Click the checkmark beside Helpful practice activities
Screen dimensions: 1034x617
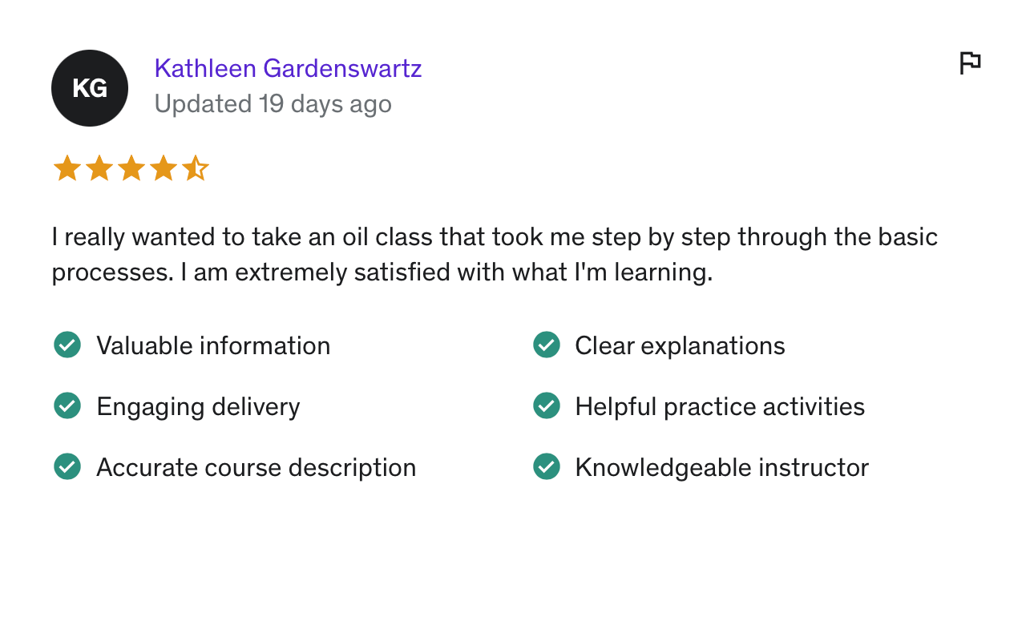[x=547, y=406]
